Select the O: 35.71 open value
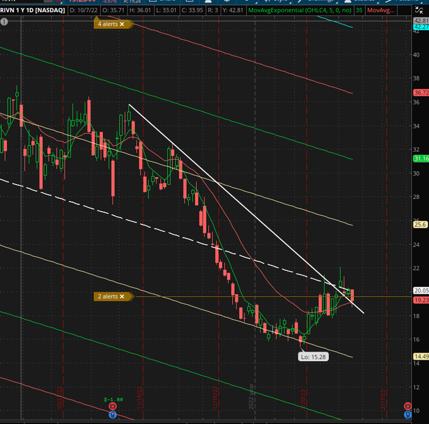429x424 pixels. (x=114, y=10)
